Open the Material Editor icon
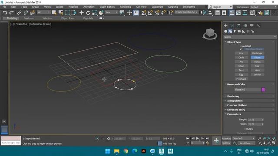 coord(252,13)
